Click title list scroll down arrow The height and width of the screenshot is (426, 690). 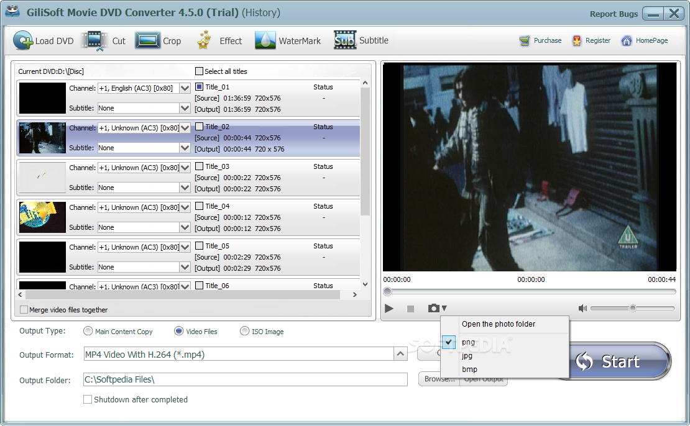point(365,284)
